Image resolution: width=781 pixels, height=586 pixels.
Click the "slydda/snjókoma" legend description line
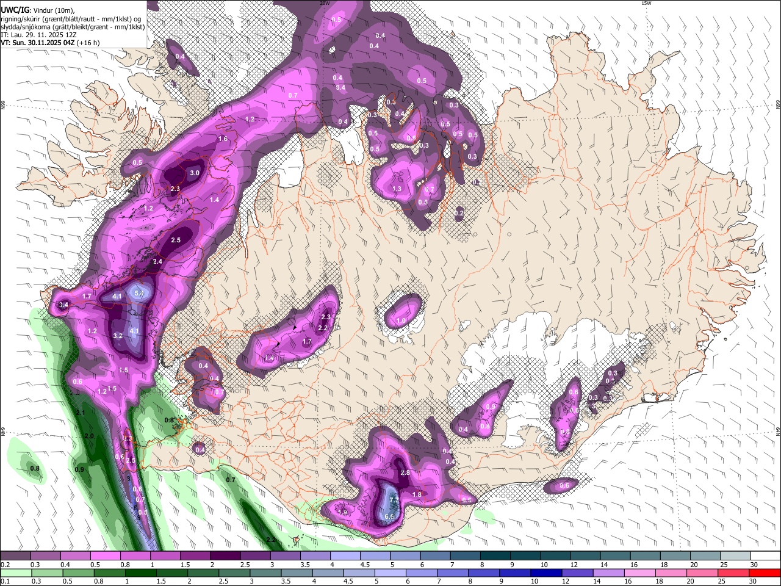click(73, 27)
